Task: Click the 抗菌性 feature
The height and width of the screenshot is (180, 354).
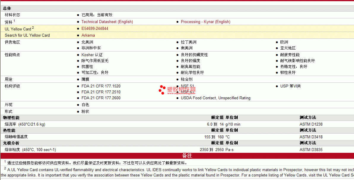Action: click(x=87, y=67)
